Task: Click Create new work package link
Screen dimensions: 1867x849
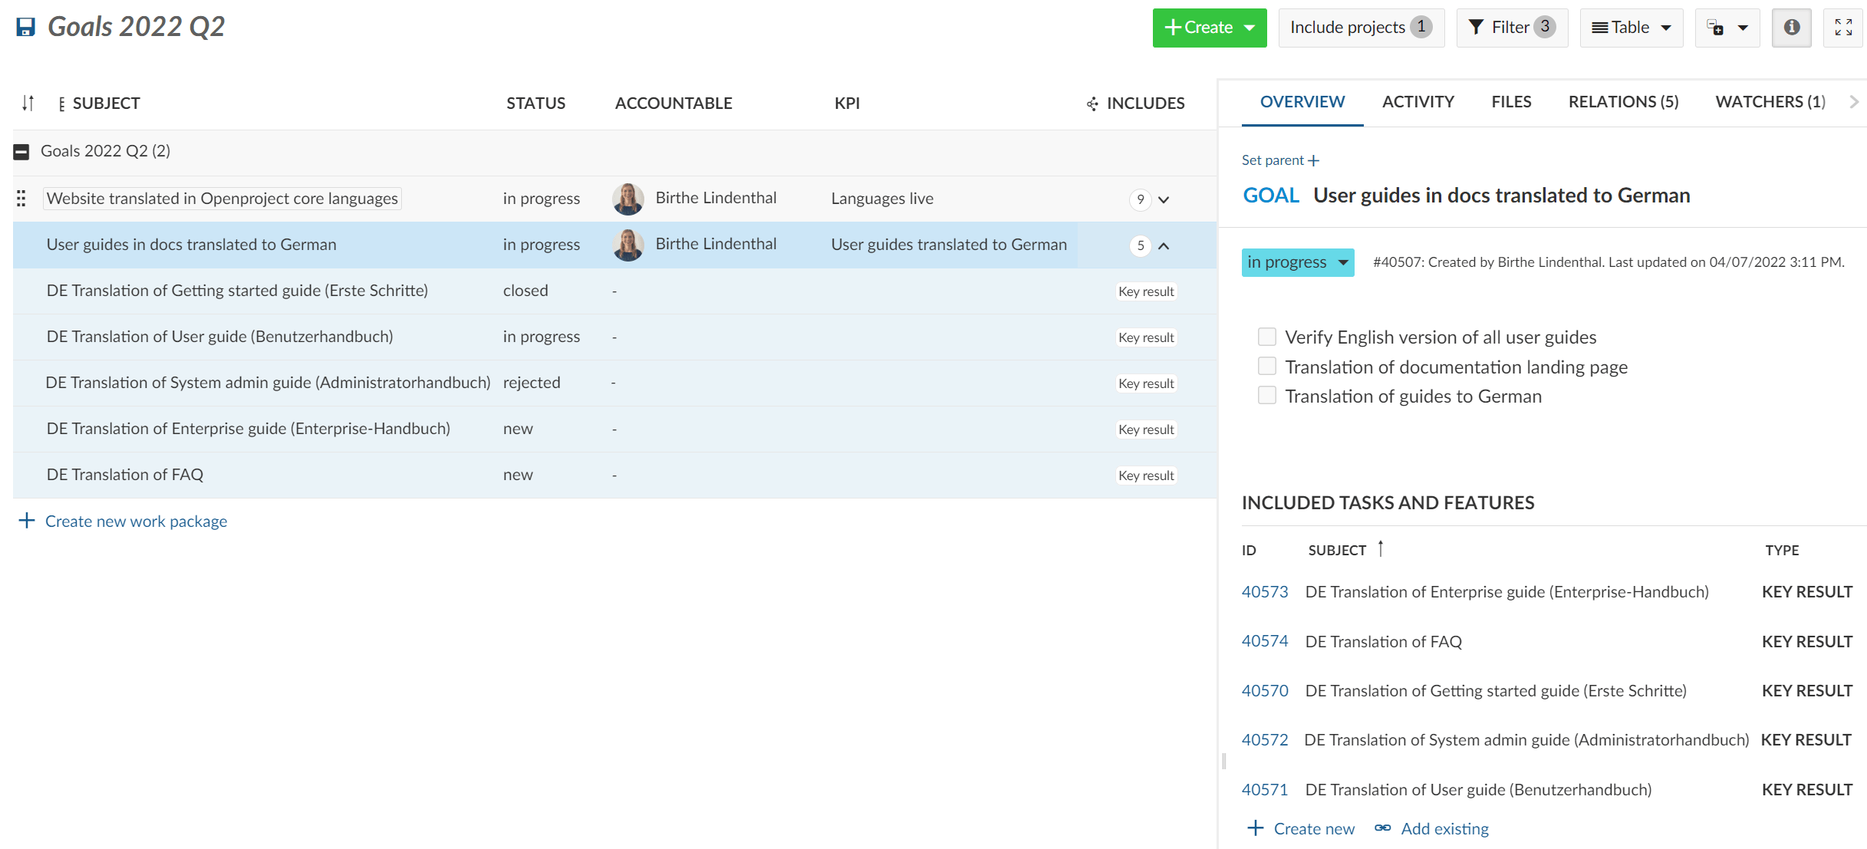Action: click(136, 522)
